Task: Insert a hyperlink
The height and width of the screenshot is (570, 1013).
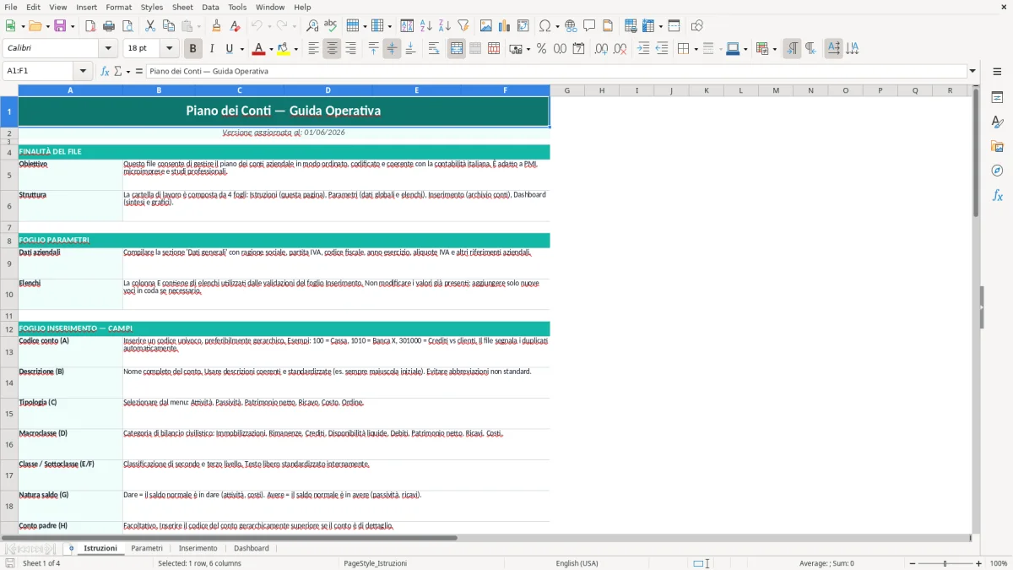Action: tap(572, 26)
